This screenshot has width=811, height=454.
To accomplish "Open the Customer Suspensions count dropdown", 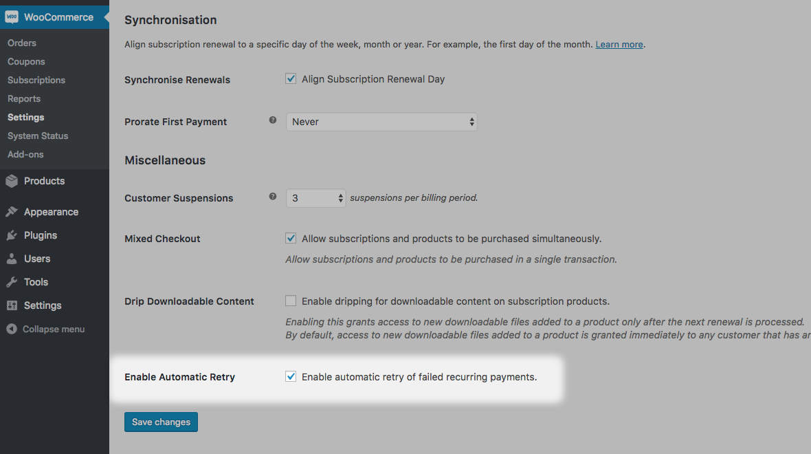I will pyautogui.click(x=316, y=198).
